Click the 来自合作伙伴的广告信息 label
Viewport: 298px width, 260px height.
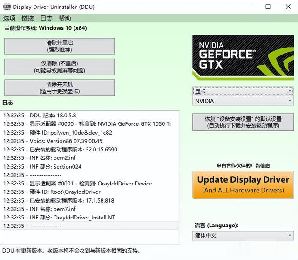[243, 165]
